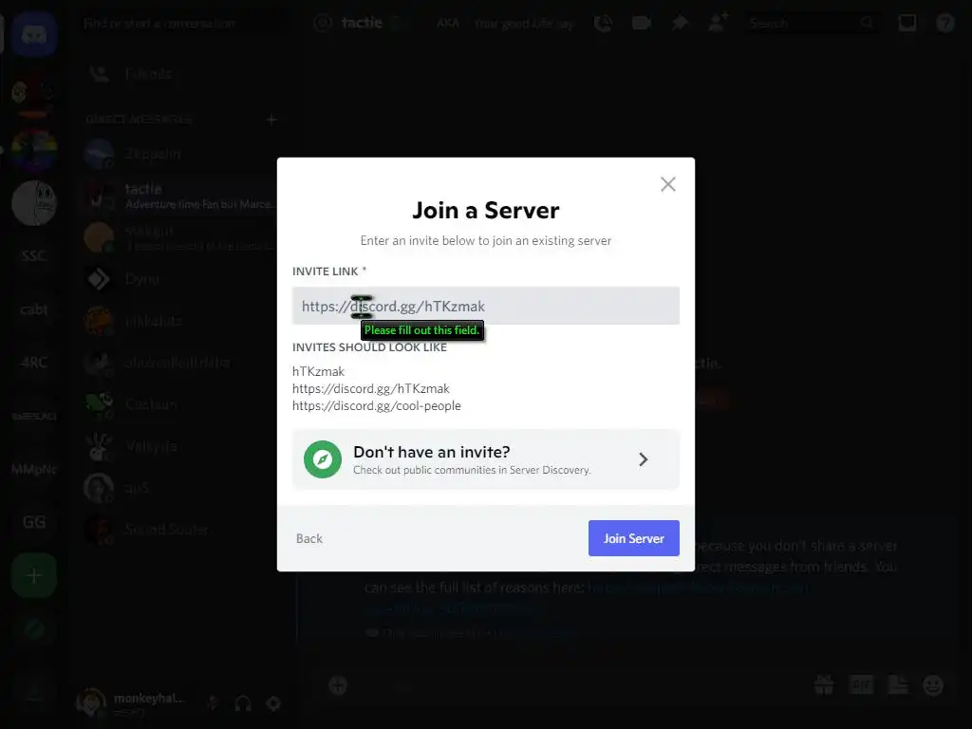972x729 pixels.
Task: Open the Valkyria direct message
Action: [179, 446]
